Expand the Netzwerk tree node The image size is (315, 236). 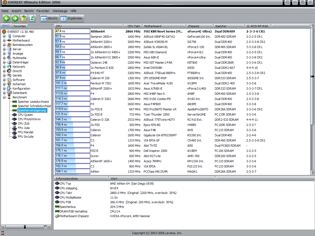tap(4, 67)
